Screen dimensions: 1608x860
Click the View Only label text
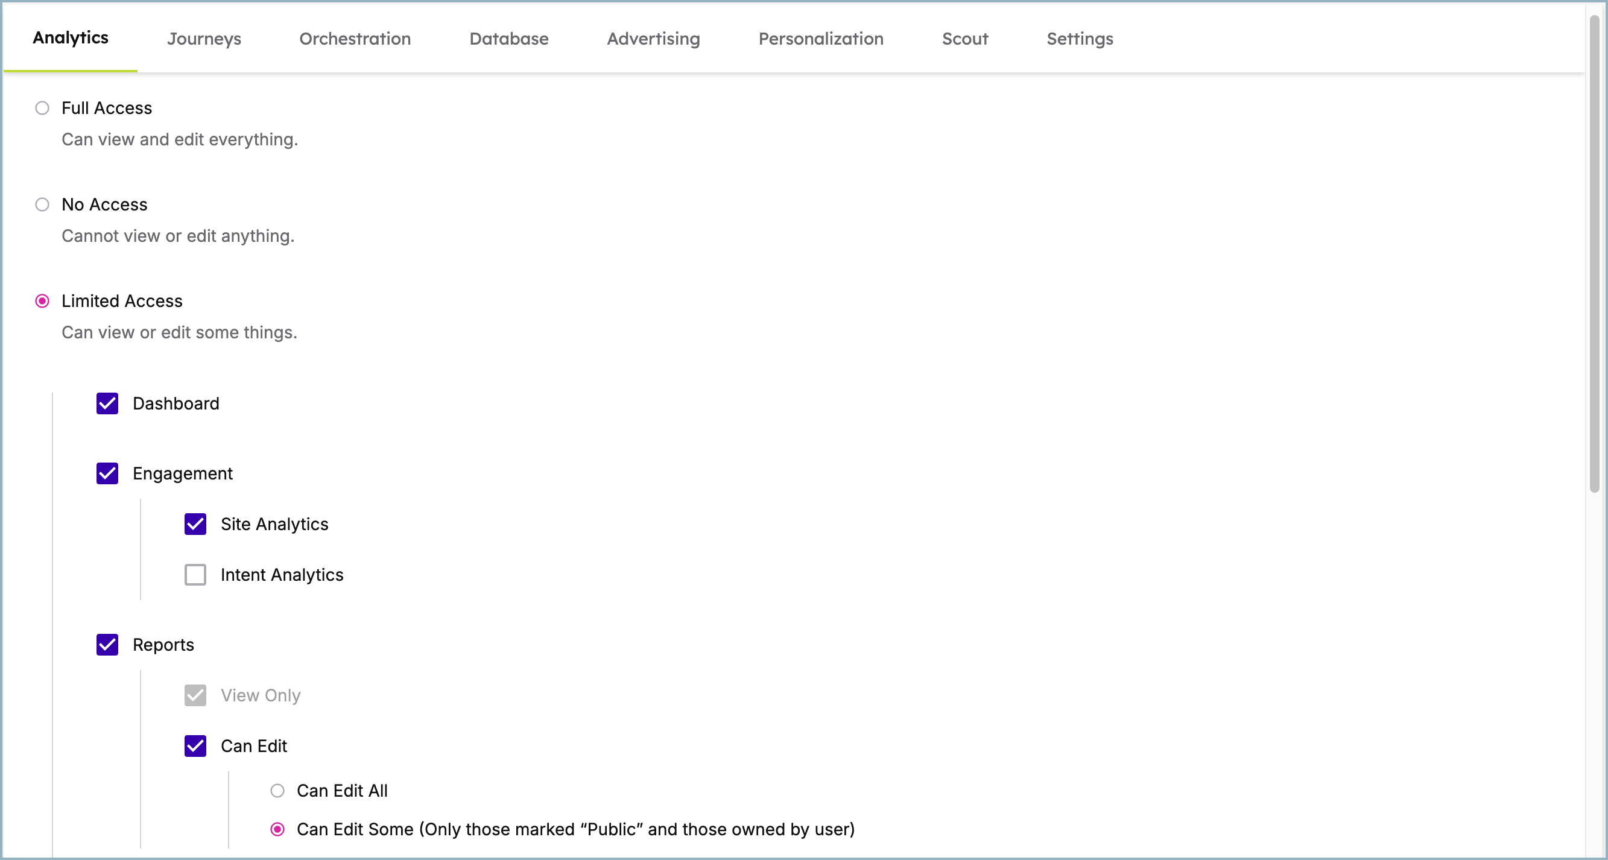261,696
